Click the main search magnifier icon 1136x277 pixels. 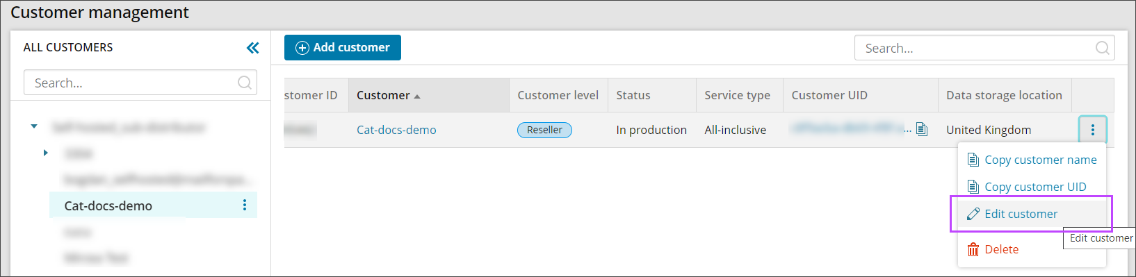[x=1102, y=48]
